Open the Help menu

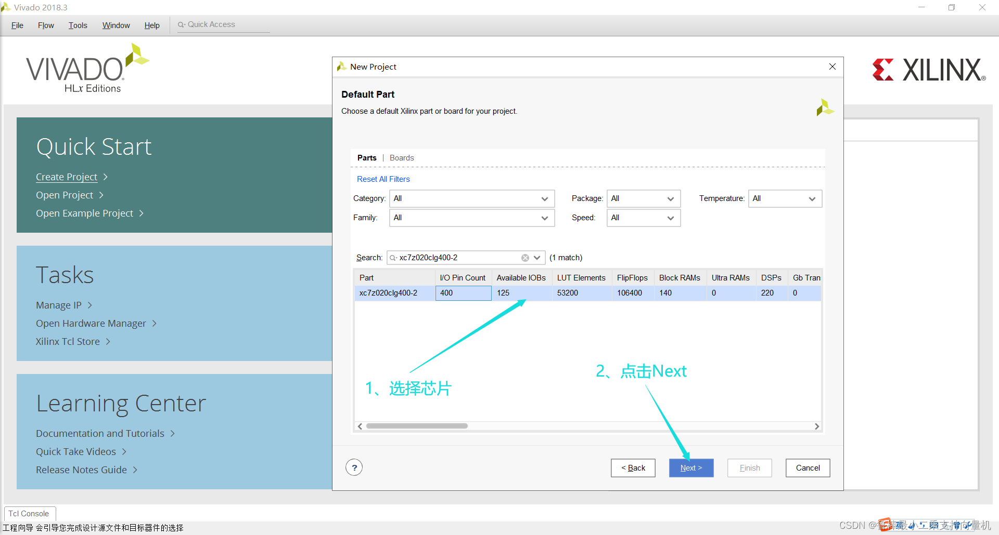pos(152,25)
